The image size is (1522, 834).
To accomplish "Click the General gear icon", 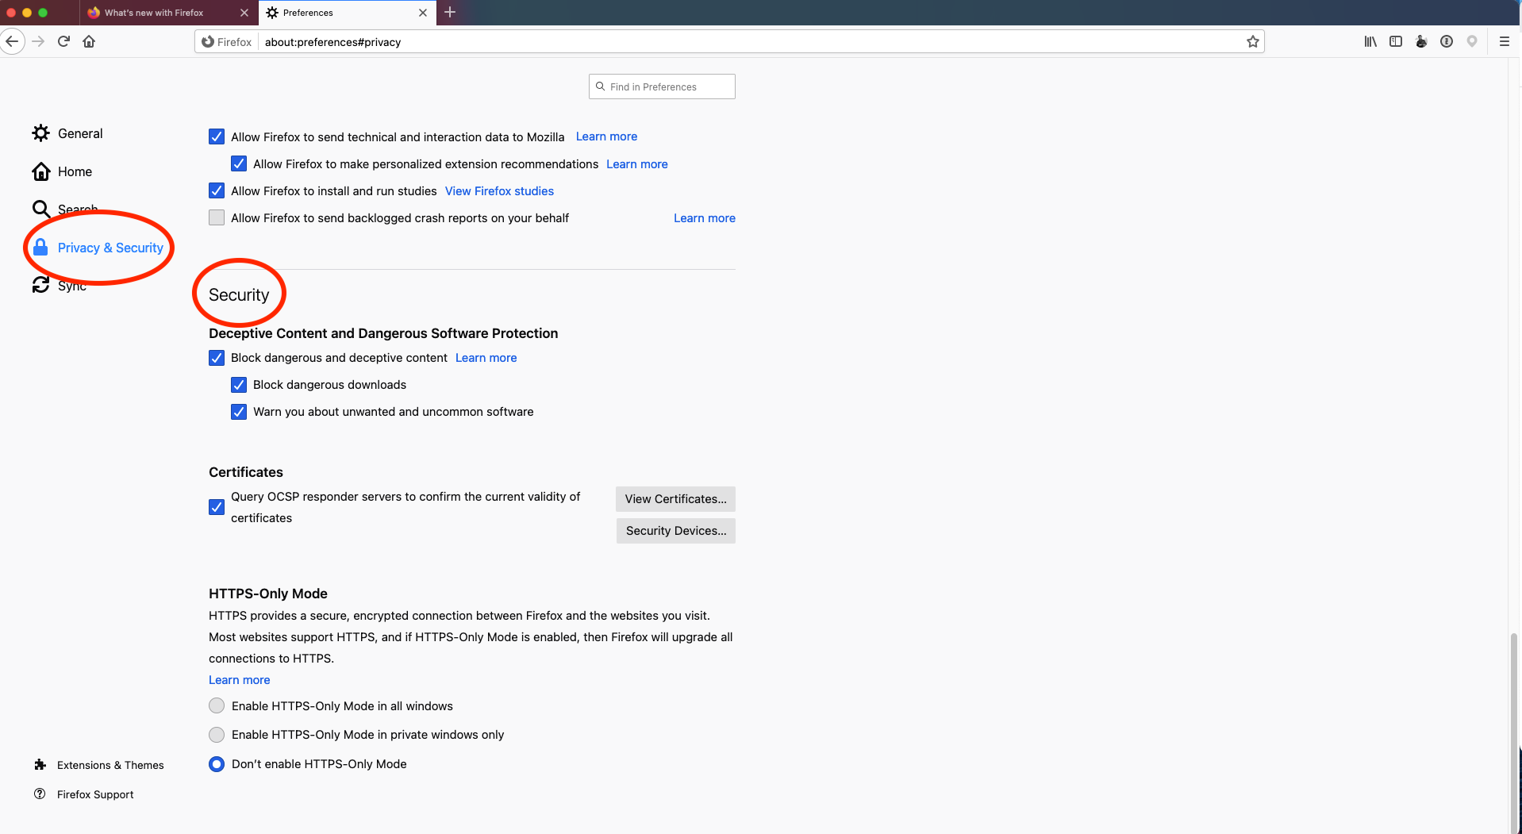I will tap(40, 133).
